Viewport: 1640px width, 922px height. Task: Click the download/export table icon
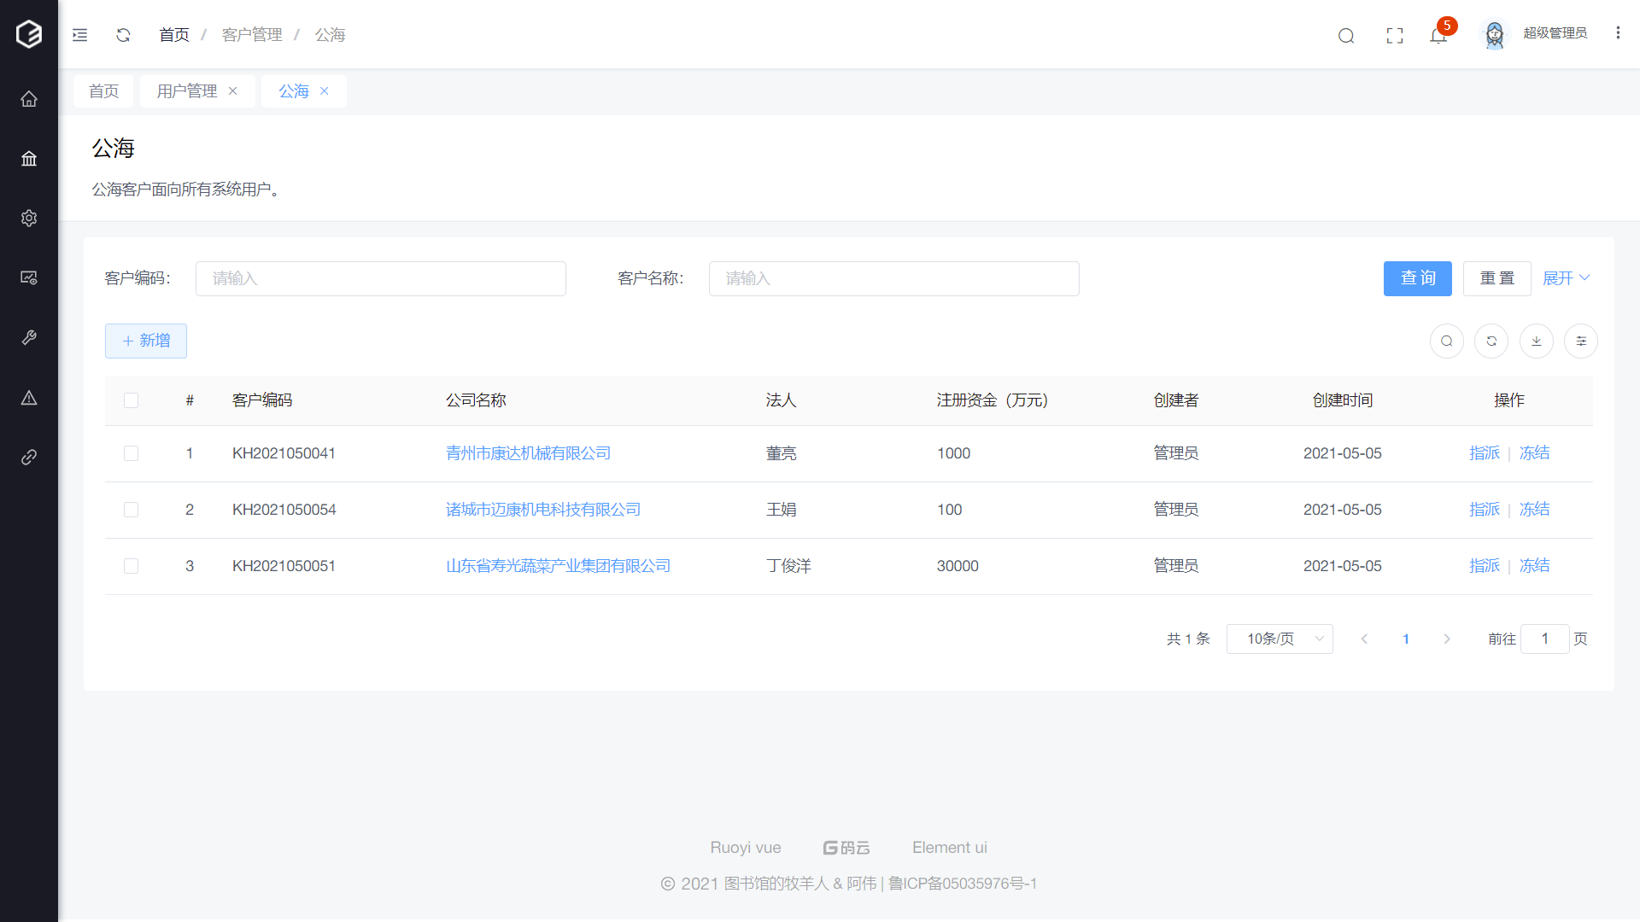1536,341
